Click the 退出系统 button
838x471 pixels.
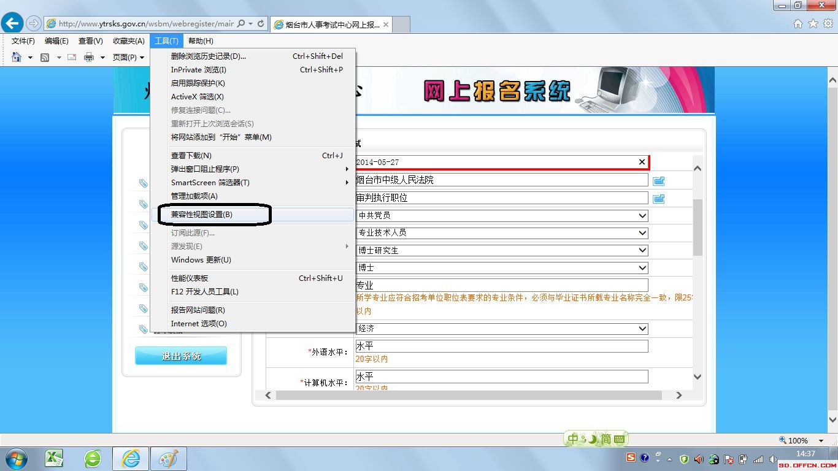[x=181, y=356]
